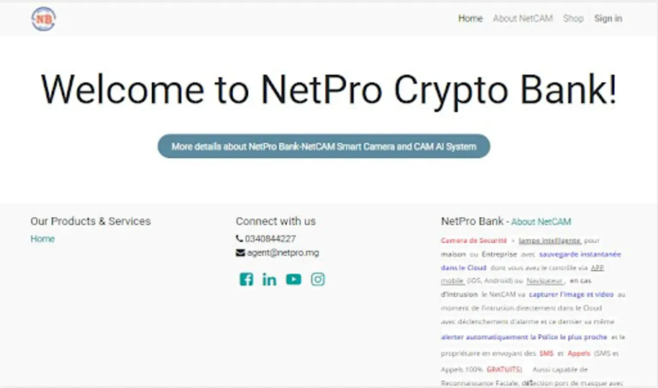The image size is (658, 388).
Task: Click the capturer l'image et video text
Action: tap(571, 294)
